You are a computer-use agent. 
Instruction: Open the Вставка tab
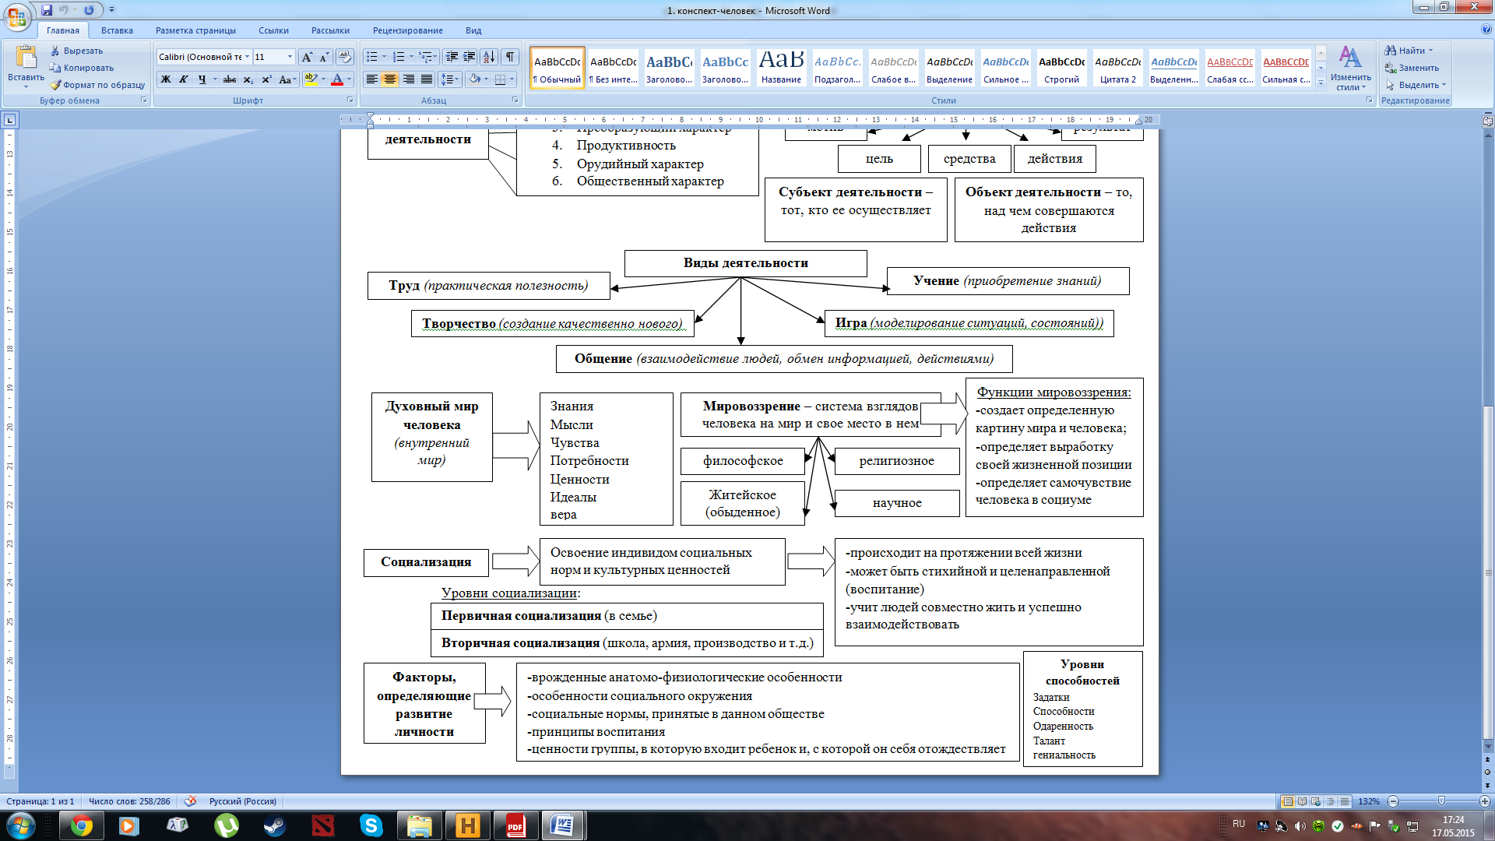[x=117, y=30]
